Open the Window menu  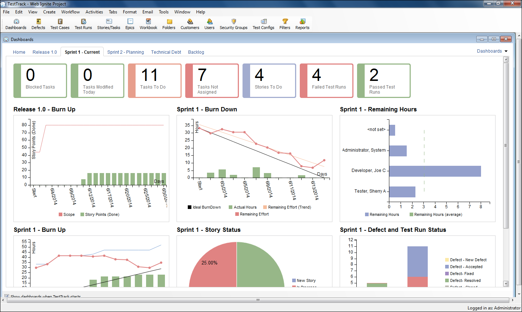click(x=182, y=12)
